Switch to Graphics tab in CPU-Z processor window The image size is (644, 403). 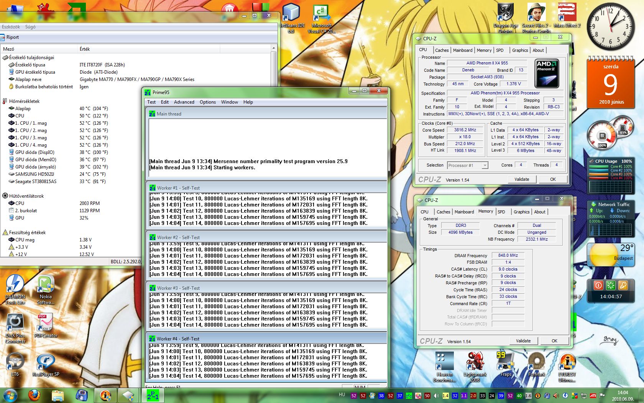(520, 50)
